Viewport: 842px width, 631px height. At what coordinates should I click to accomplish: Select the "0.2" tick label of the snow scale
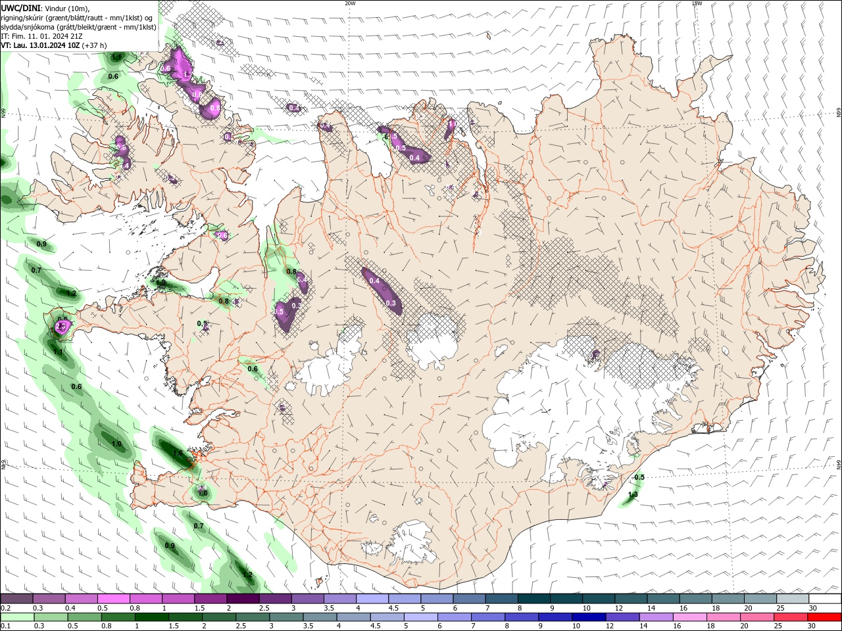coord(5,608)
